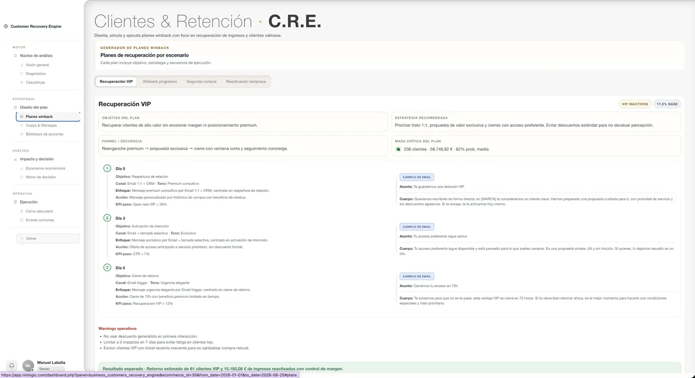Click the Cómo ejecutarlo page icon
Screen dimensions: 695x378
coord(21,211)
